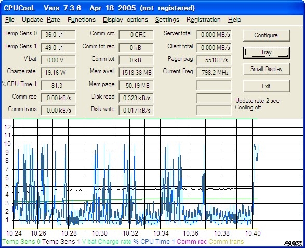Click the 'Pager pag' label
The width and height of the screenshot is (305, 248).
pos(180,59)
